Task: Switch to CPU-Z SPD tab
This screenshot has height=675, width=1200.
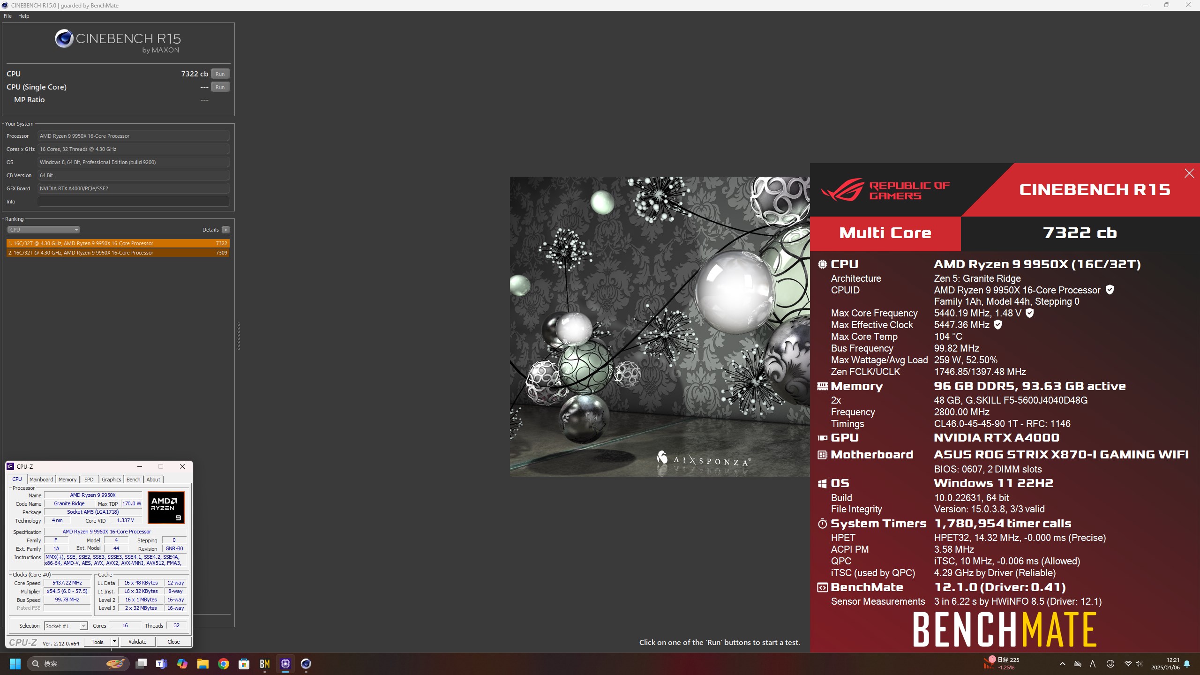Action: pos(89,480)
